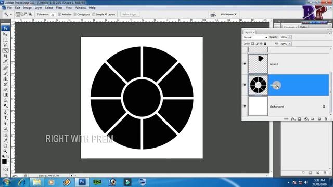333x187 pixels.
Task: Select the Hand tool
Action: pyautogui.click(x=5, y=146)
